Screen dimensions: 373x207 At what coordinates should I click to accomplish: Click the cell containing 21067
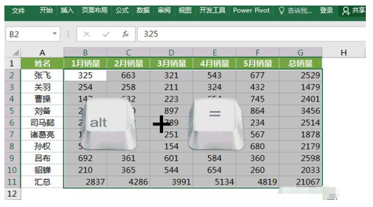coord(300,182)
